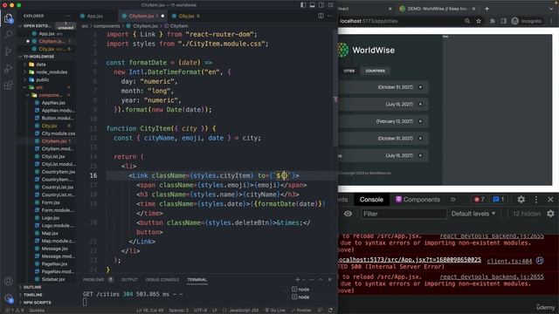Viewport: 559px width, 314px height.
Task: Focus the console Filter input field
Action: 404,214
